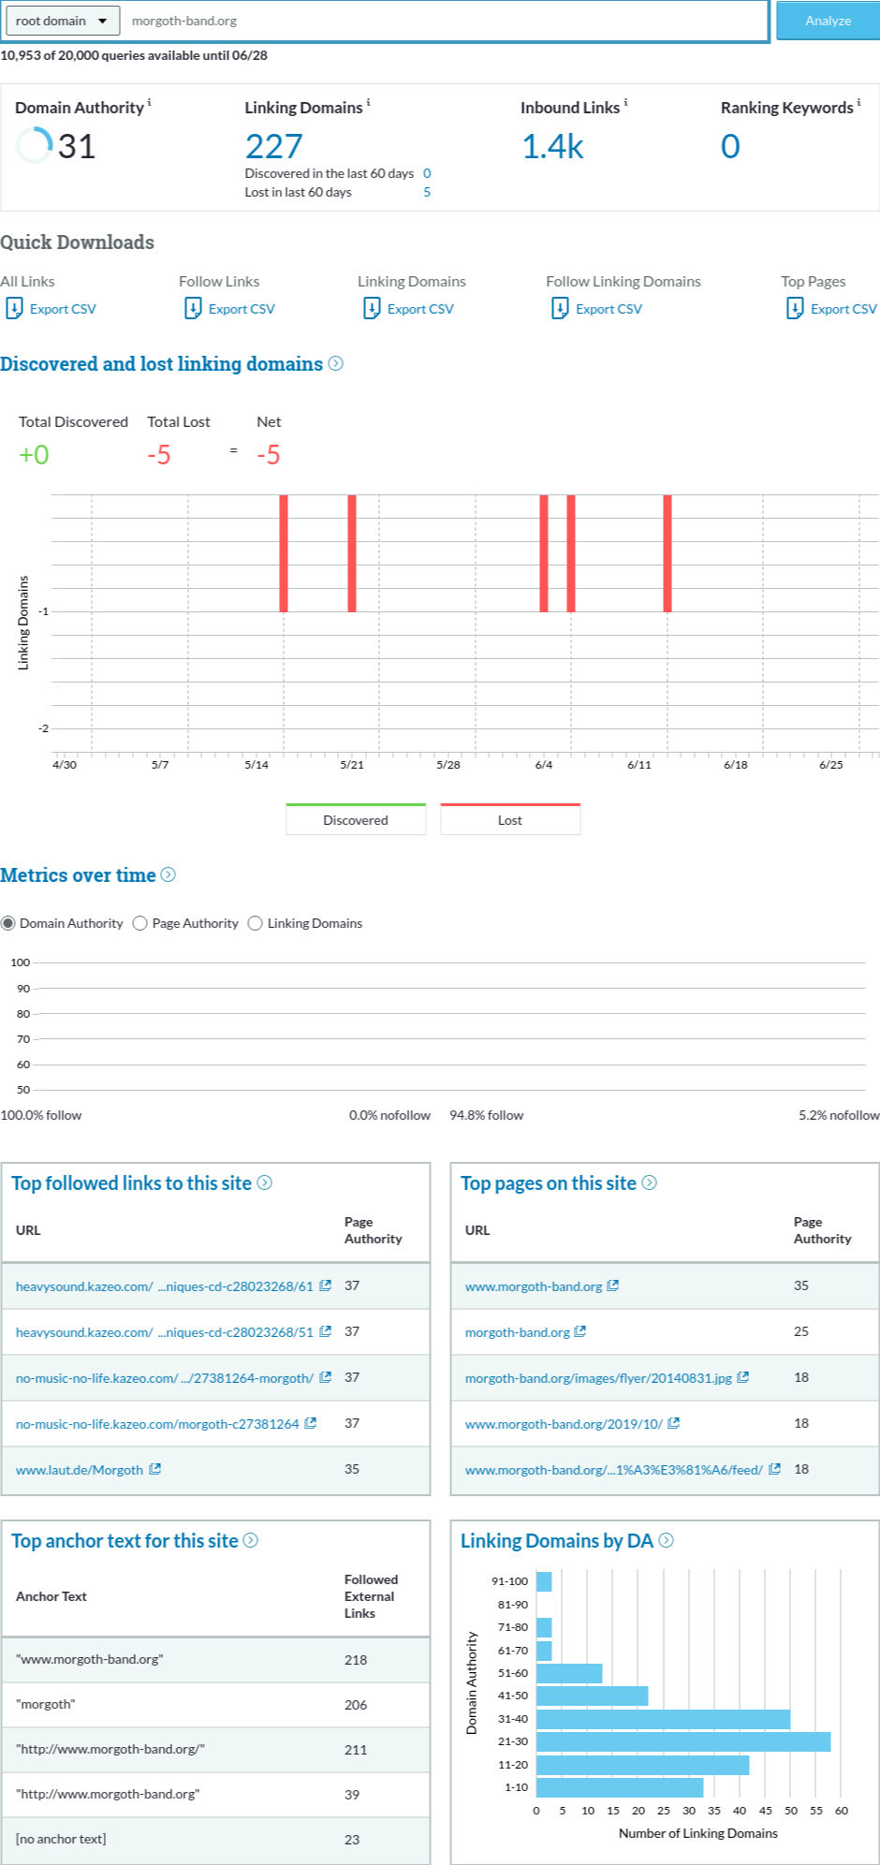Select the Linking Domains radio button
880x1865 pixels.
pyautogui.click(x=256, y=923)
